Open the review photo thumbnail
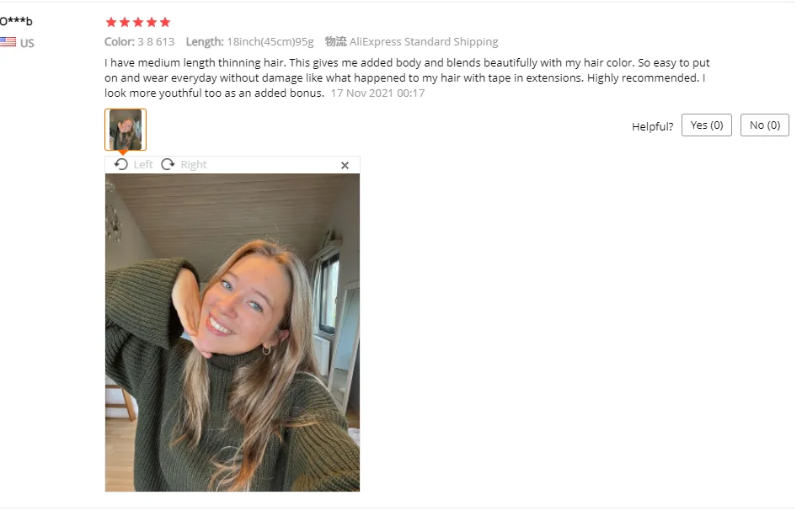 click(x=126, y=130)
